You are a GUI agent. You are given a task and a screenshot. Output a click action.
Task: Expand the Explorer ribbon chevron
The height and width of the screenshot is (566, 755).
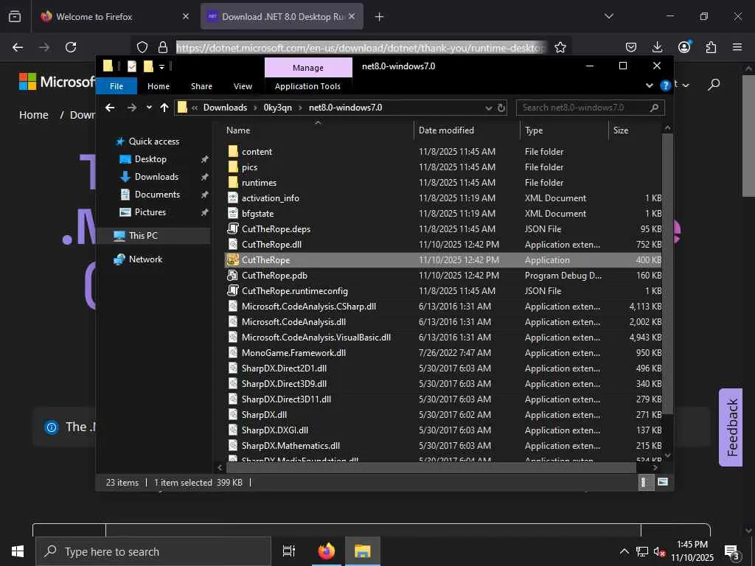(650, 85)
